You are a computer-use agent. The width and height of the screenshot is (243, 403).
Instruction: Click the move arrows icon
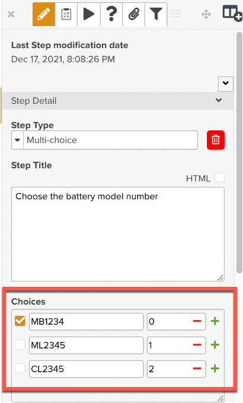click(x=206, y=14)
